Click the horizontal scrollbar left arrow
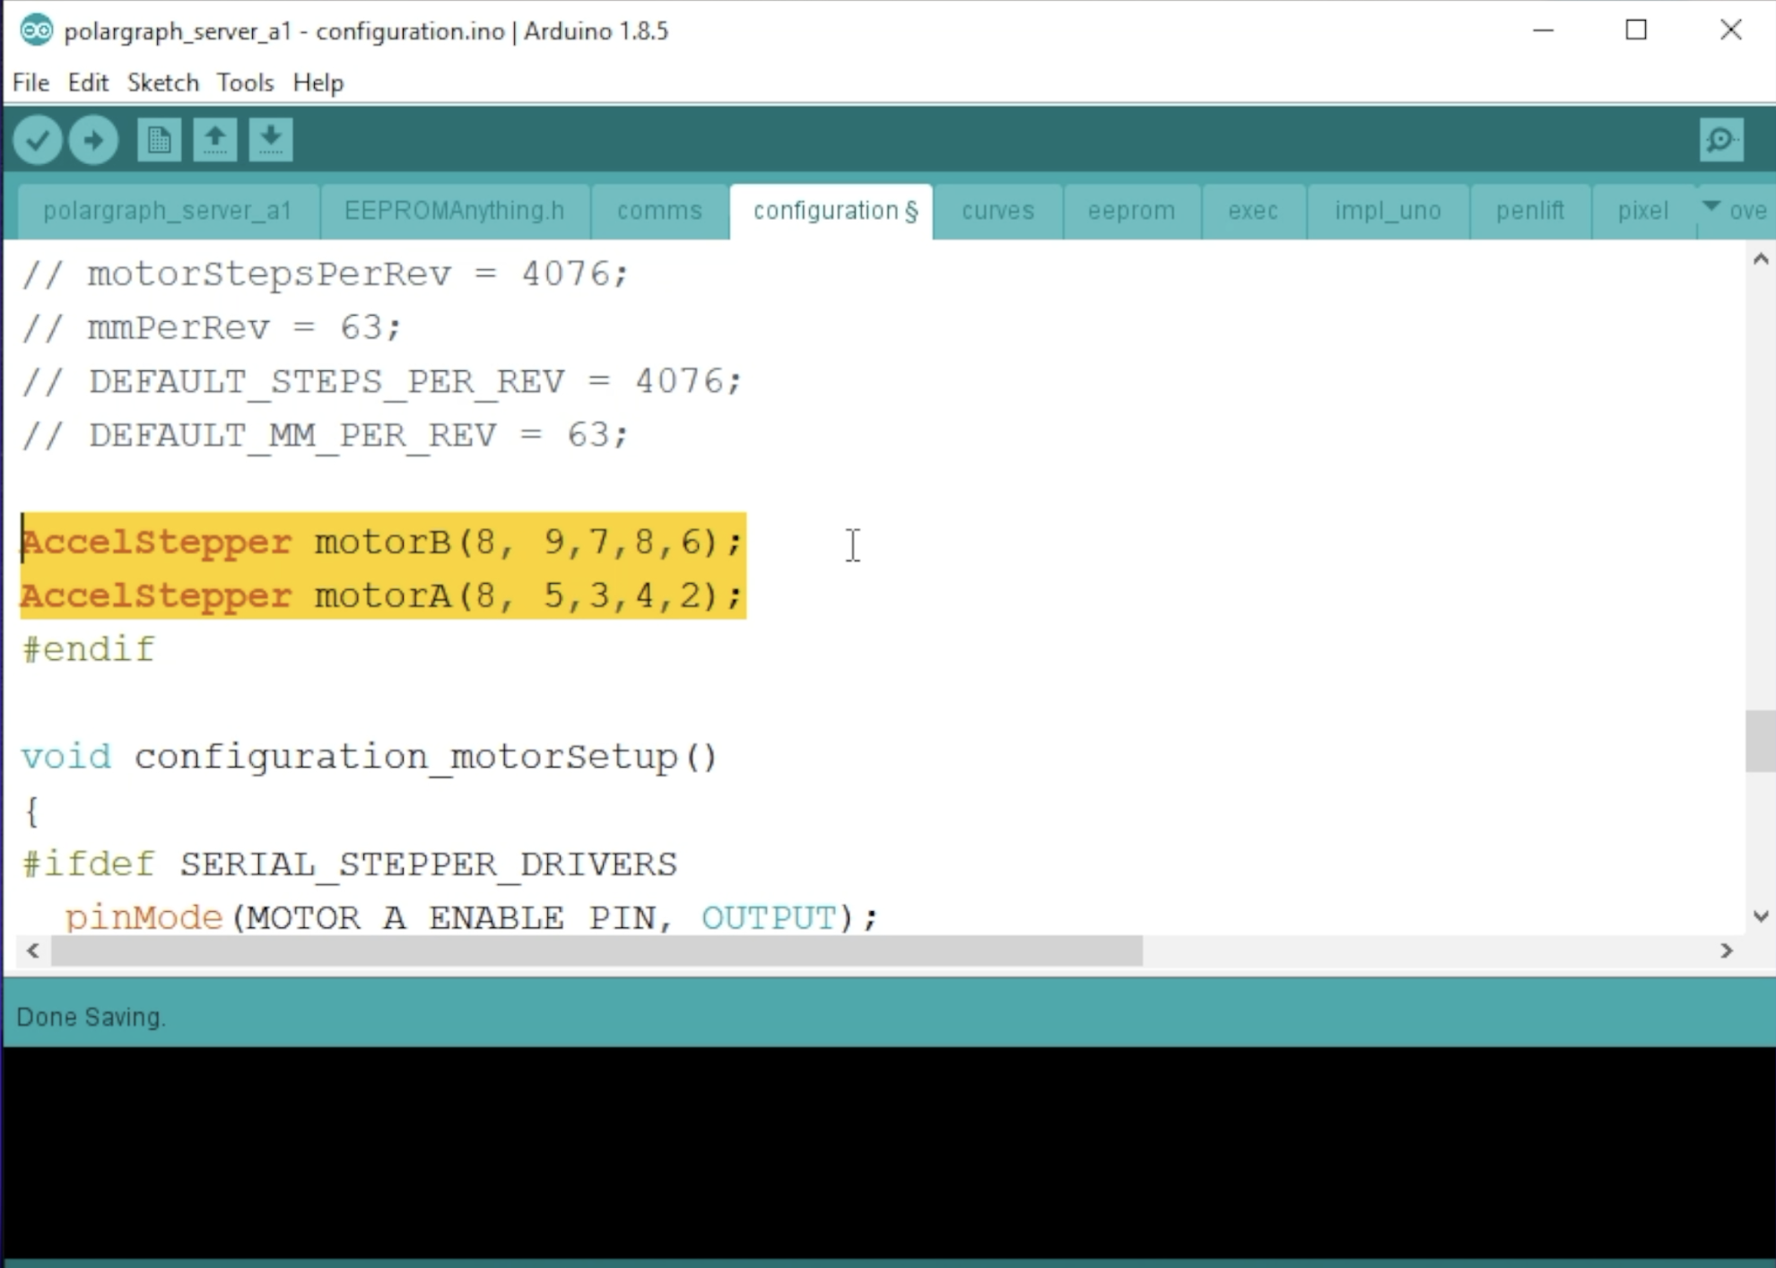 [33, 951]
